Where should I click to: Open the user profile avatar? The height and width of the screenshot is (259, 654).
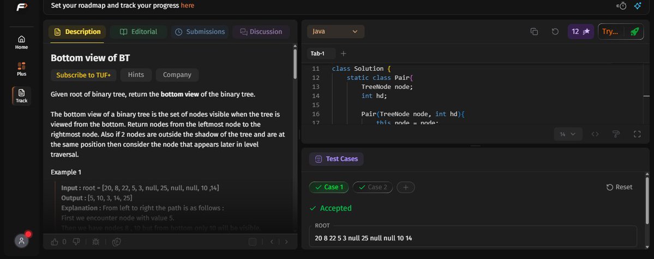point(22,240)
